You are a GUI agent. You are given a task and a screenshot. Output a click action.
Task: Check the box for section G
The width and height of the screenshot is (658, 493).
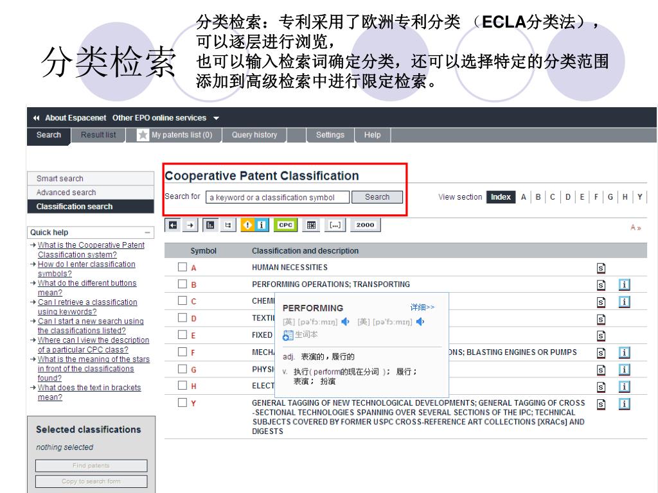[x=182, y=369]
